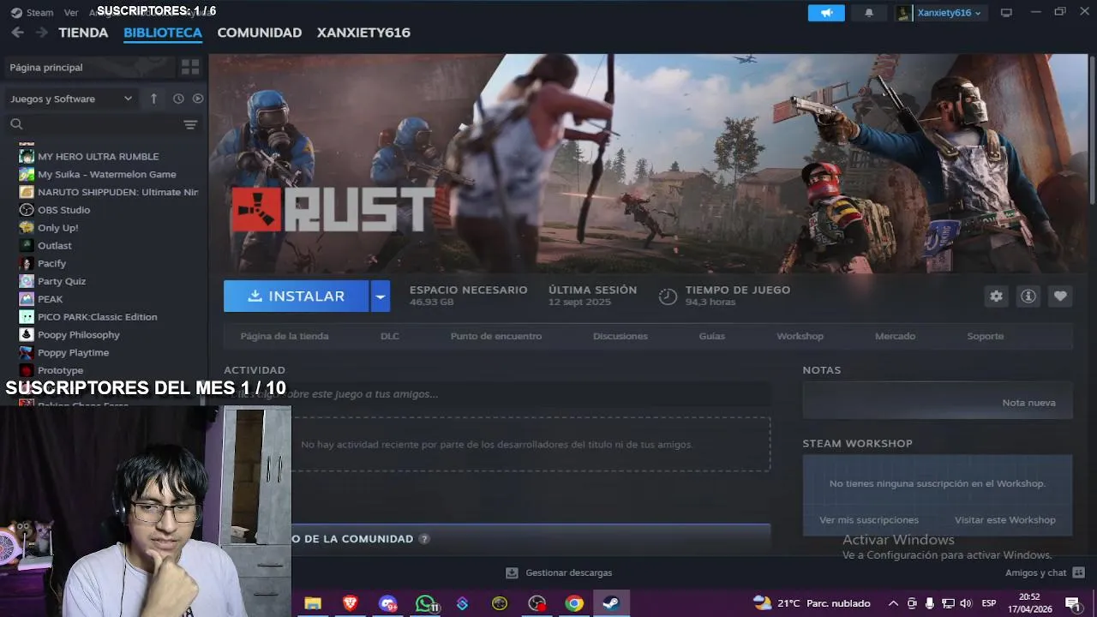
Task: Click the OBS Studio library icon
Action: pos(27,210)
